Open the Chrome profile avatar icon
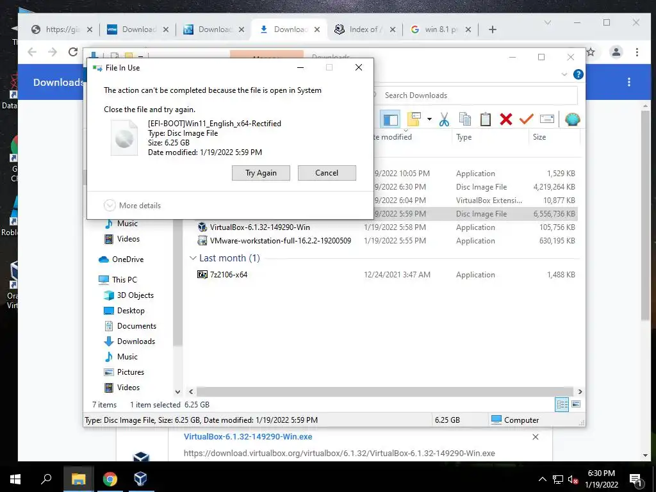 click(x=616, y=52)
